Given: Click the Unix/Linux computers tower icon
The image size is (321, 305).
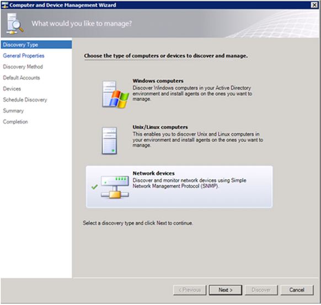Looking at the screenshot, I should point(110,140).
